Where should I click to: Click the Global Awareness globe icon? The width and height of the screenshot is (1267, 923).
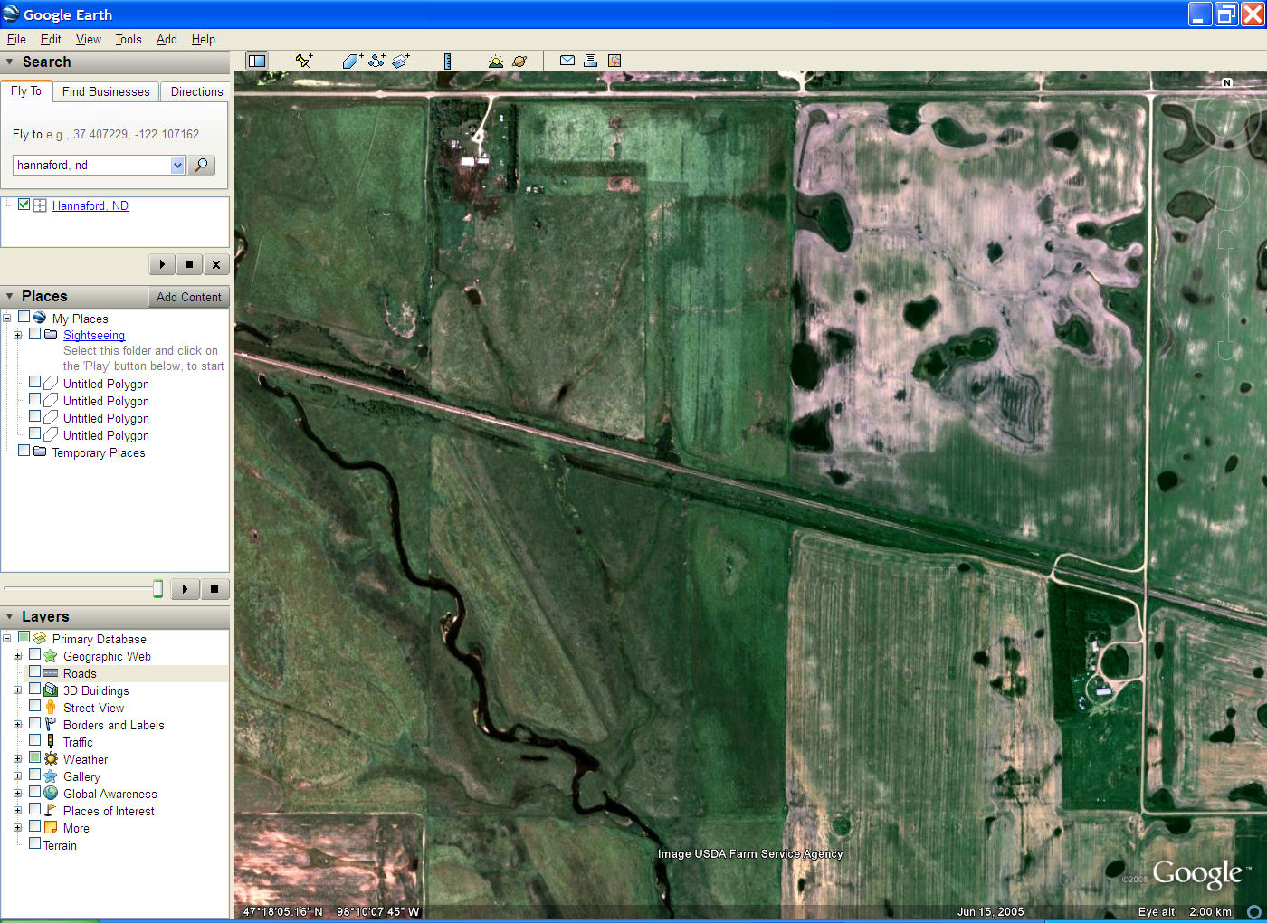pyautogui.click(x=51, y=794)
